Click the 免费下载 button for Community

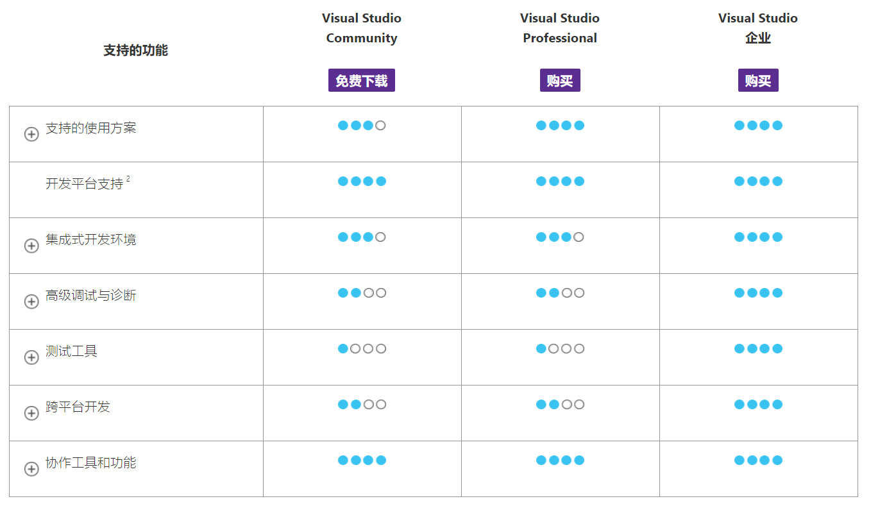[362, 81]
